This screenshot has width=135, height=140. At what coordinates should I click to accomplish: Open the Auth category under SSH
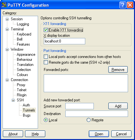[26, 105]
